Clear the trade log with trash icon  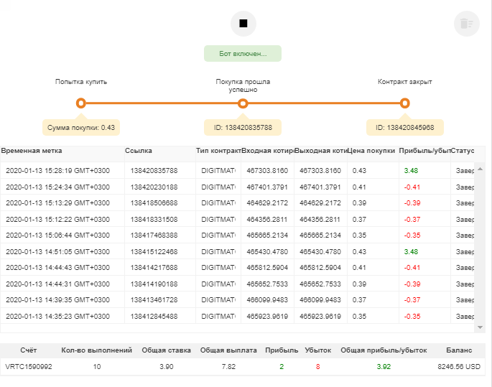pyautogui.click(x=467, y=24)
